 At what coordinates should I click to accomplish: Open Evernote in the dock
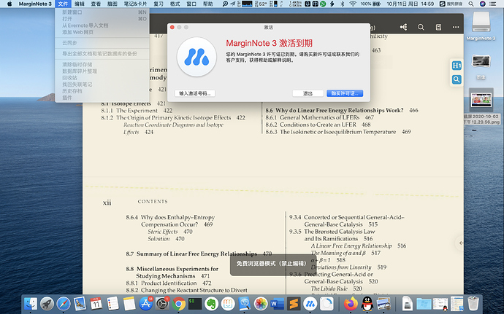coord(212,303)
